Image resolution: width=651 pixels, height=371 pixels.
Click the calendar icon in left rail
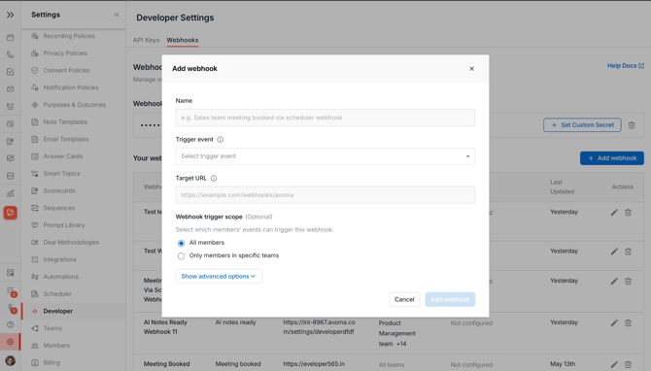(x=11, y=37)
